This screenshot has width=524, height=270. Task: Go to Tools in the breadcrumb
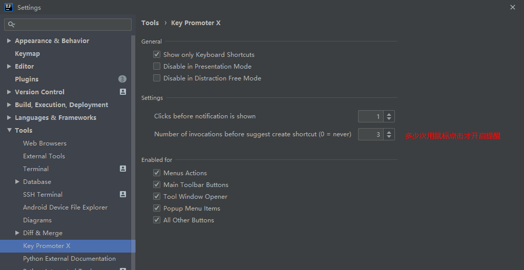(x=150, y=23)
